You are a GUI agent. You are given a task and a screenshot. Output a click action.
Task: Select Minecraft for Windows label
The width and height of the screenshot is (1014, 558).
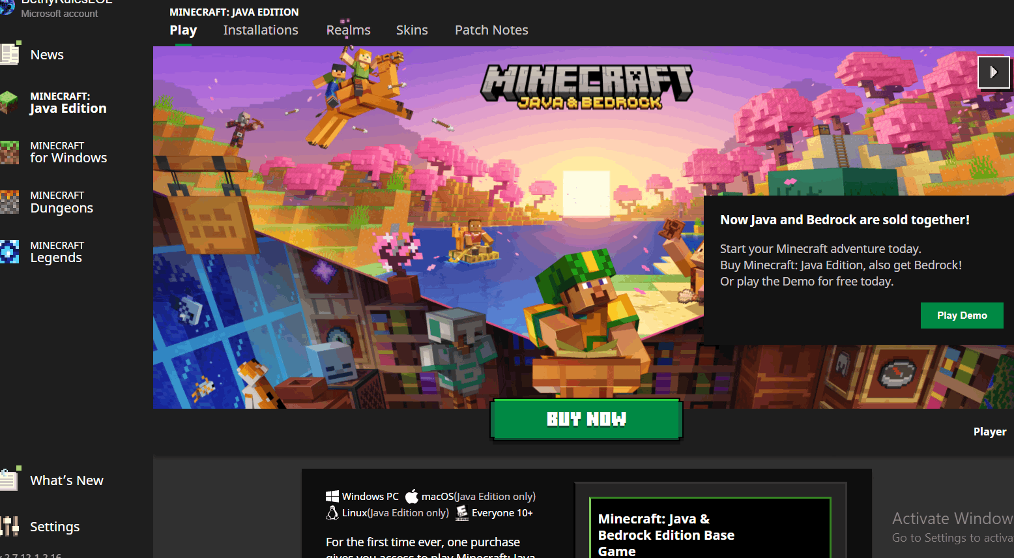point(68,153)
